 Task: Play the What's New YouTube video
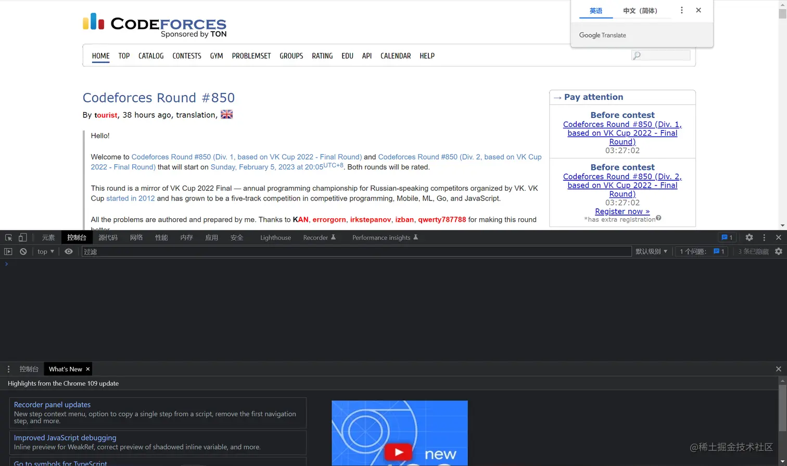click(399, 452)
